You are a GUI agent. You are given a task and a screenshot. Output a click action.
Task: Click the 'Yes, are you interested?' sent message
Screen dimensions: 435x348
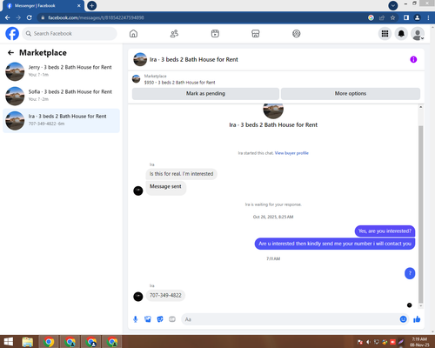tap(385, 231)
